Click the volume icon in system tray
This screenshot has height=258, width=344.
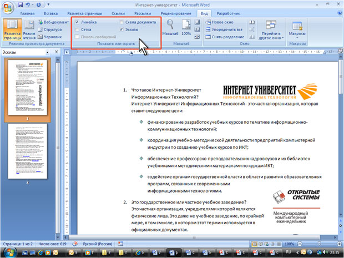(325, 252)
